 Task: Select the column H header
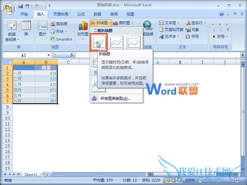[180, 62]
